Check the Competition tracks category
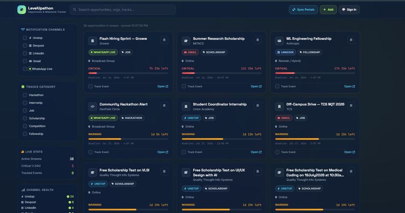 click(x=25, y=126)
